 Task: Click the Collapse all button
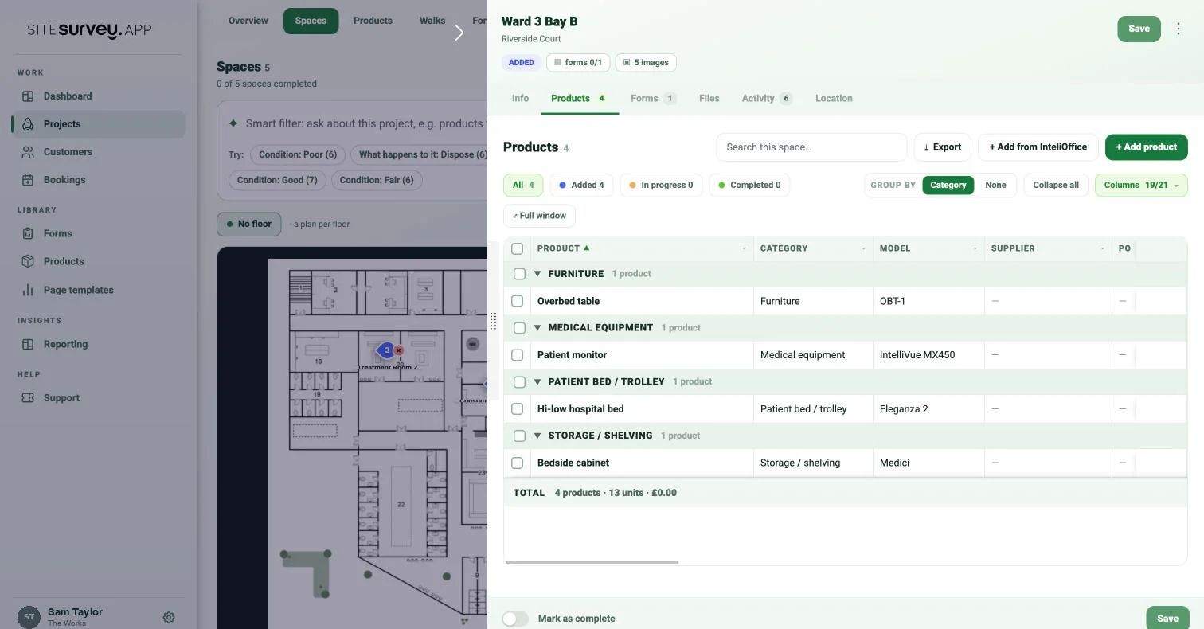(1056, 185)
